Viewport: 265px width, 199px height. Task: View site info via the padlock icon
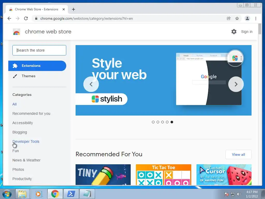click(36, 18)
